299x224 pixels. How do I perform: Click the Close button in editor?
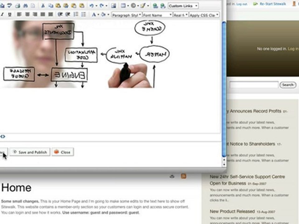63,152
